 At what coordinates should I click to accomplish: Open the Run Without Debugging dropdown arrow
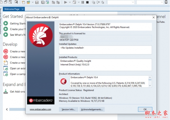(x=79, y=2)
